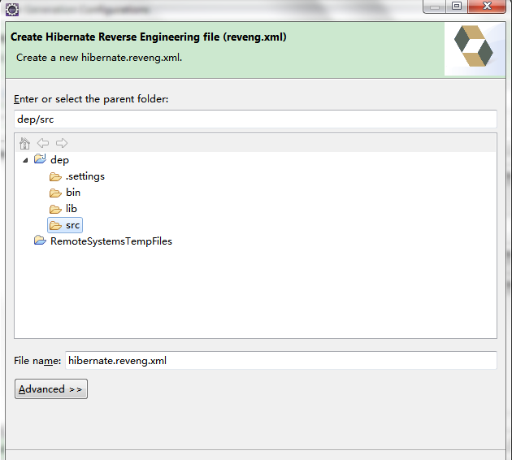512x460 pixels.
Task: Maximize the dialog window
Action: tap(457, 7)
